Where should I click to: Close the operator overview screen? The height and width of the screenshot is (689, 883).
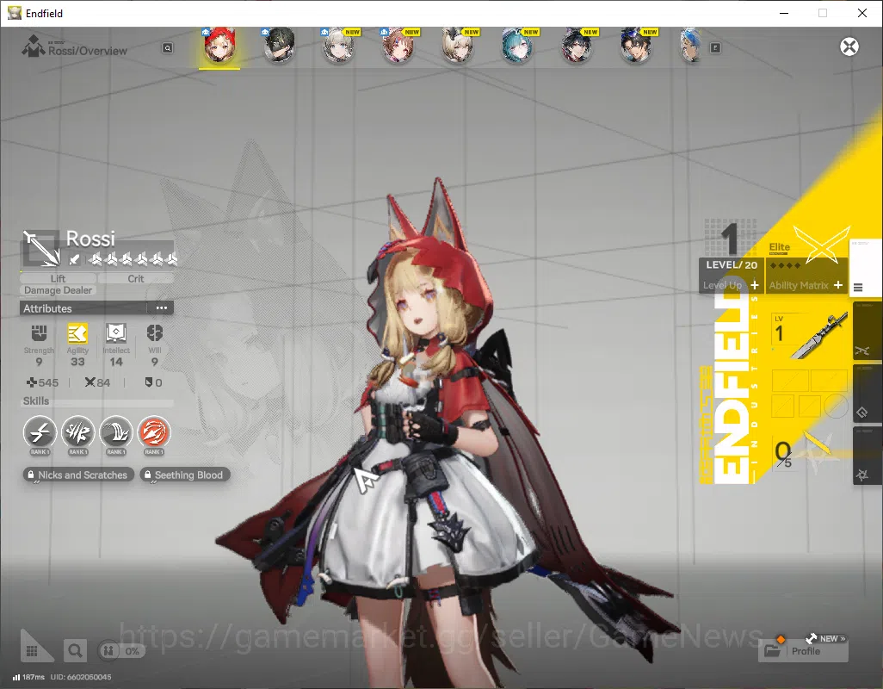click(x=849, y=47)
